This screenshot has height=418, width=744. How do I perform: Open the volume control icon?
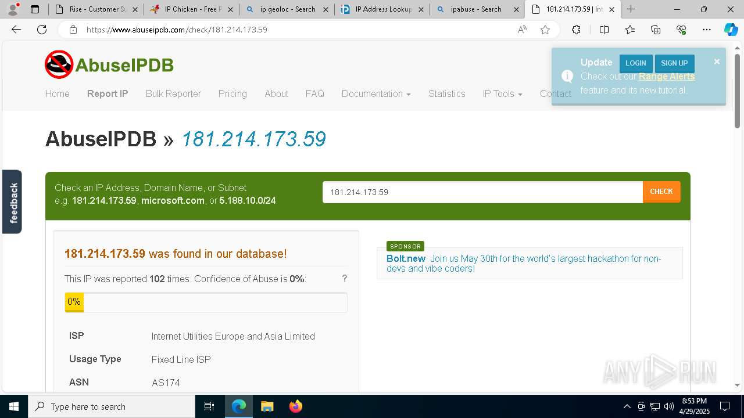(669, 406)
